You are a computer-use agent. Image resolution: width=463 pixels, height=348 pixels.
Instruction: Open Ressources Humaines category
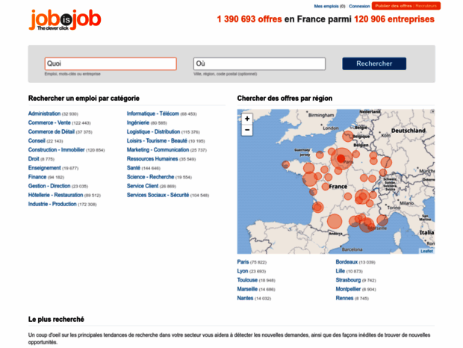tap(152, 159)
